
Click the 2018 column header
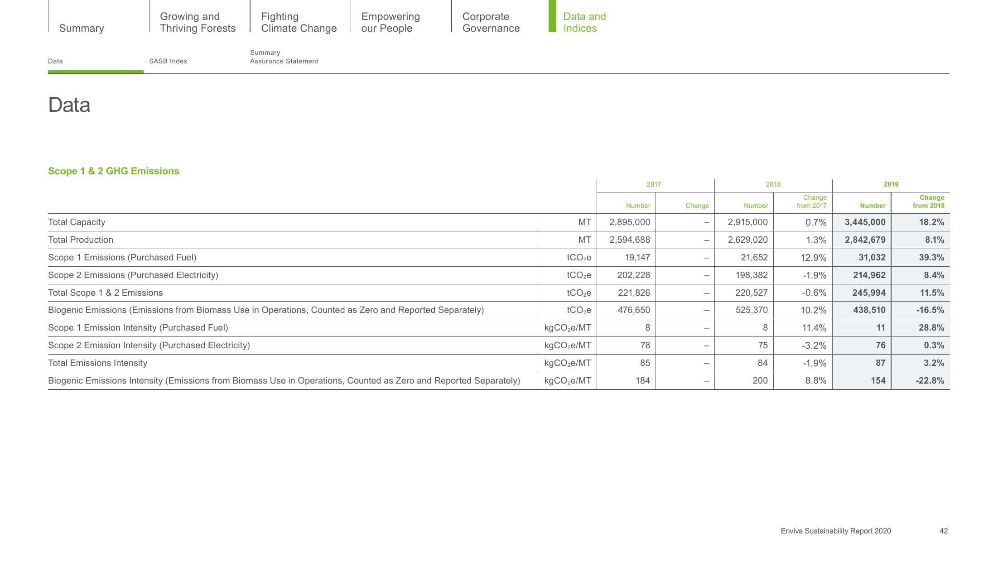773,184
